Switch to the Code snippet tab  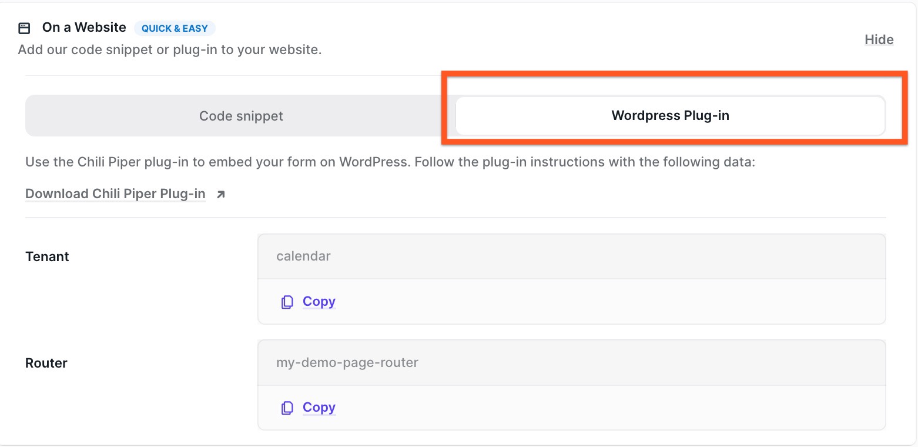pos(241,116)
